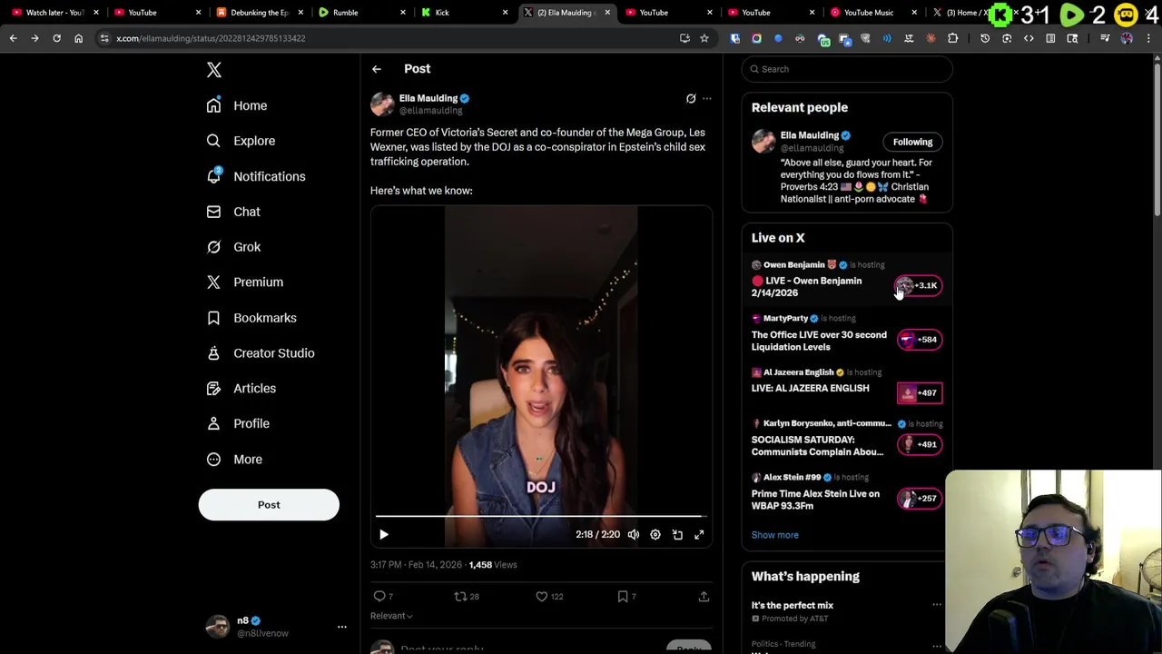This screenshot has height=654, width=1162.
Task: Switch to Kick browser tab
Action: [463, 13]
